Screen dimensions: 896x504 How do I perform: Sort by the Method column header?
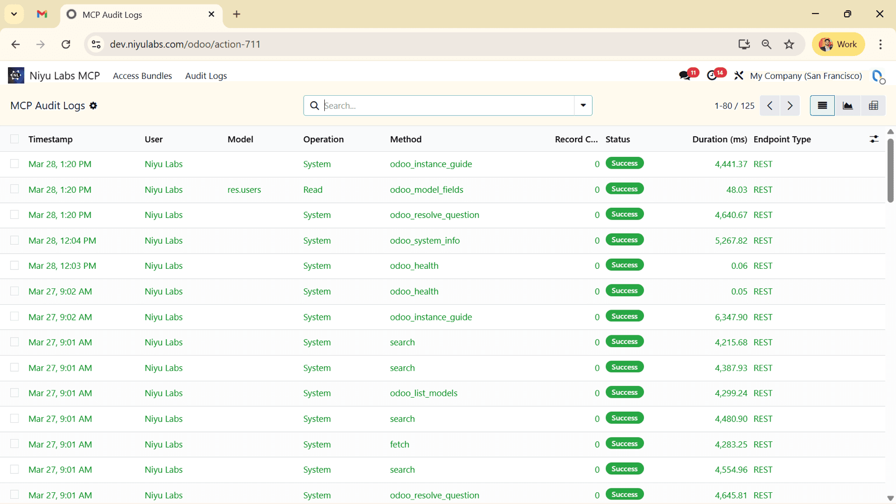coord(406,139)
